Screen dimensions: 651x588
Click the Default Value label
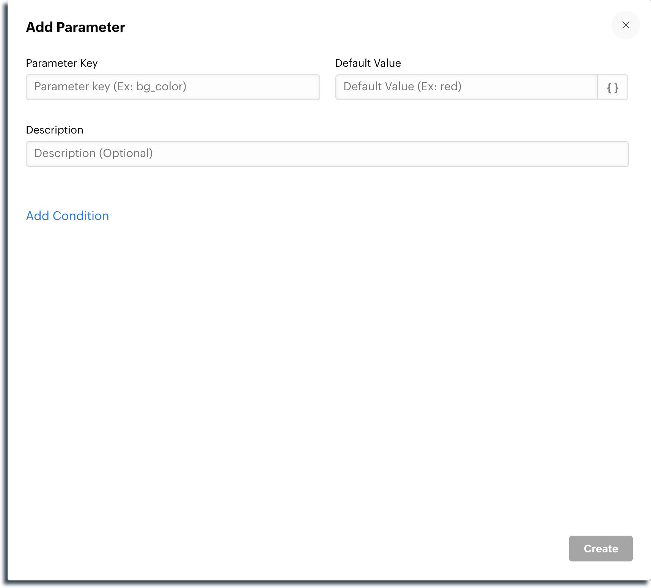pos(368,63)
